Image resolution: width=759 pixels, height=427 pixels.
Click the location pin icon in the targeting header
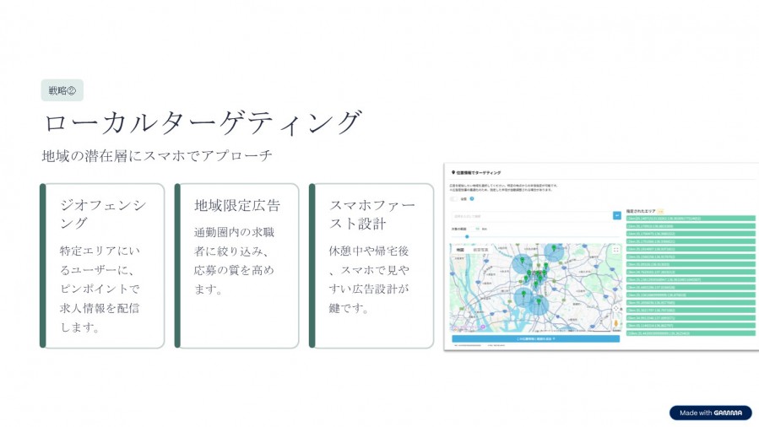pyautogui.click(x=453, y=171)
